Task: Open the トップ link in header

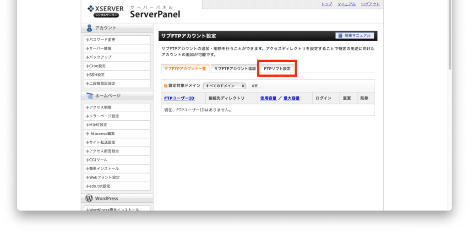Action: [x=327, y=4]
